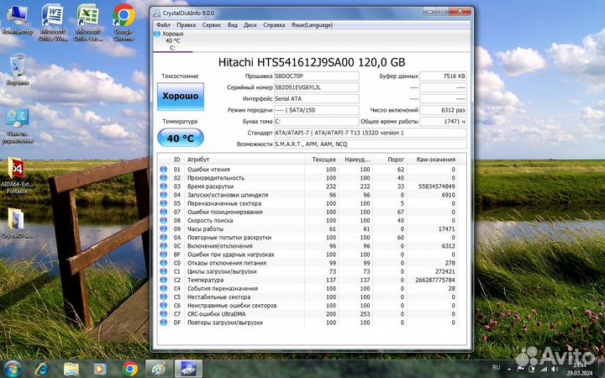Open the CrystalDisk folder desktop icon
Screen dimensions: 605x378
pos(17,223)
